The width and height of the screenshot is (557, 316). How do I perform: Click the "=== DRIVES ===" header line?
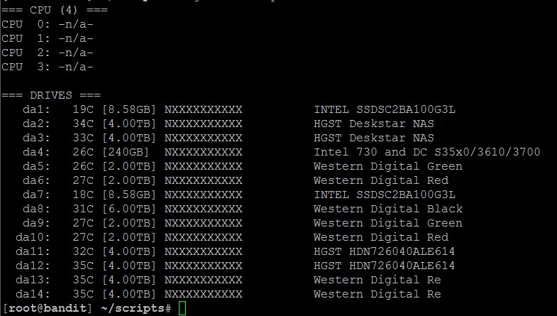coord(51,95)
